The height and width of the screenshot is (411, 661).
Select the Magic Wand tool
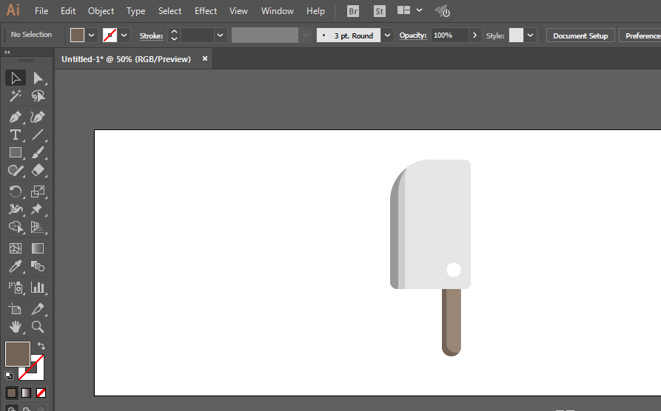[15, 96]
